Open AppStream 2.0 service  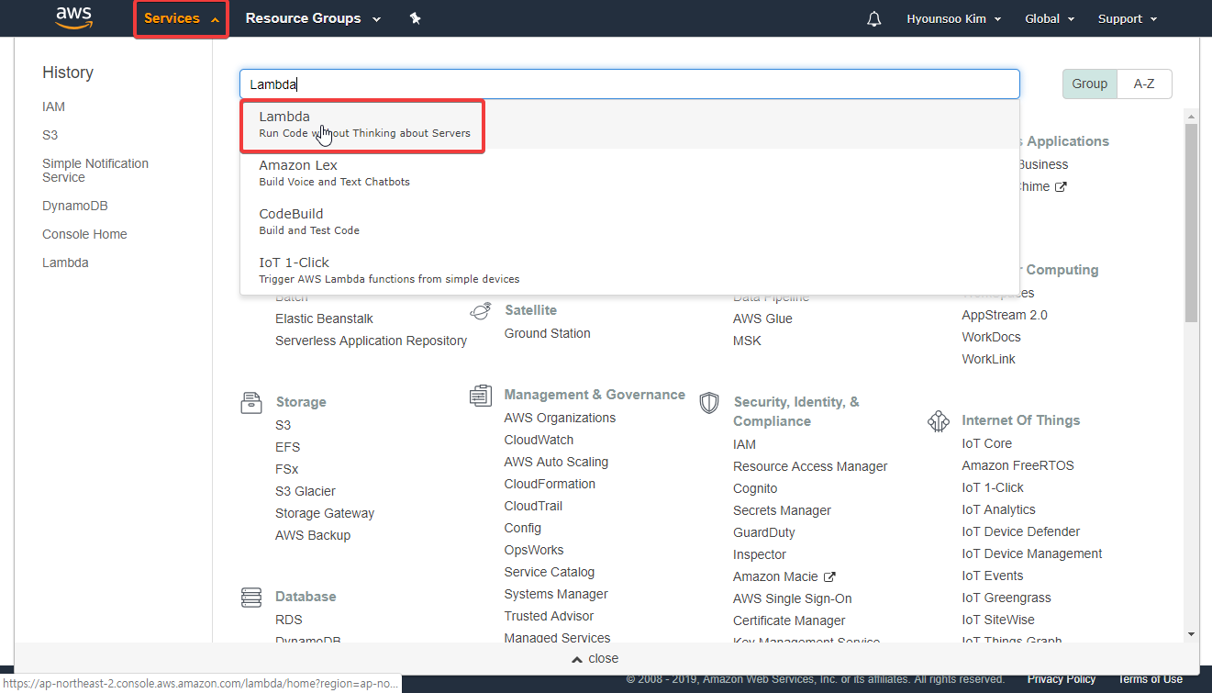pos(1005,315)
